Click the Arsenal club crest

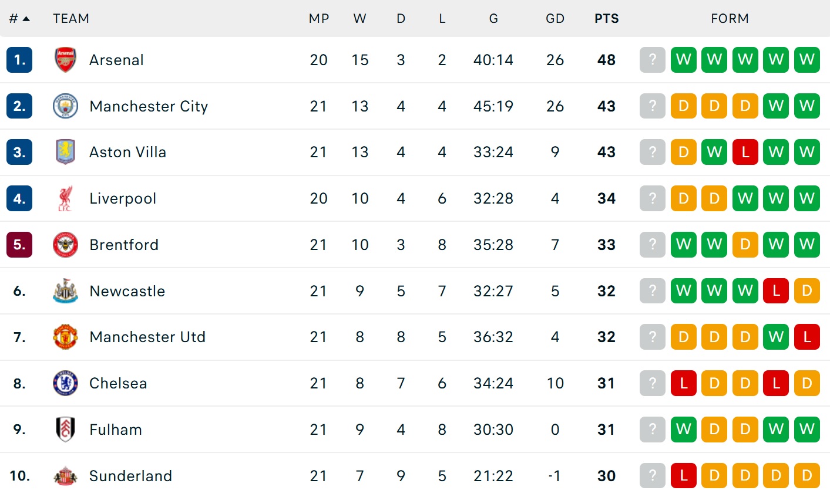[65, 60]
